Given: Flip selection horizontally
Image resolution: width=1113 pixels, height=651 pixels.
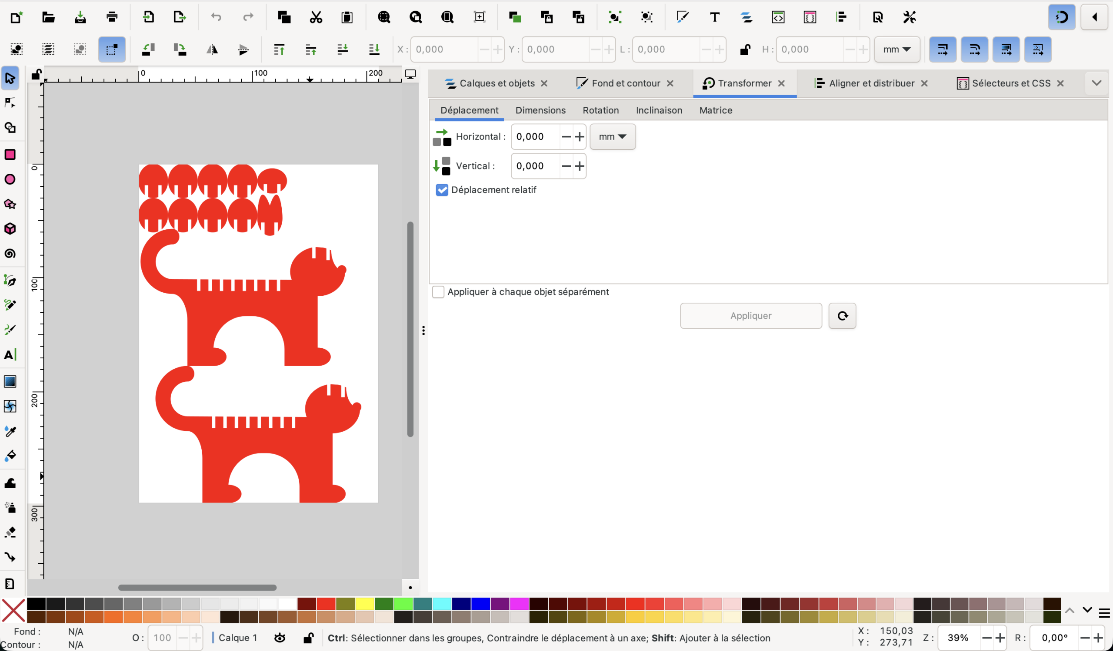Looking at the screenshot, I should point(212,50).
